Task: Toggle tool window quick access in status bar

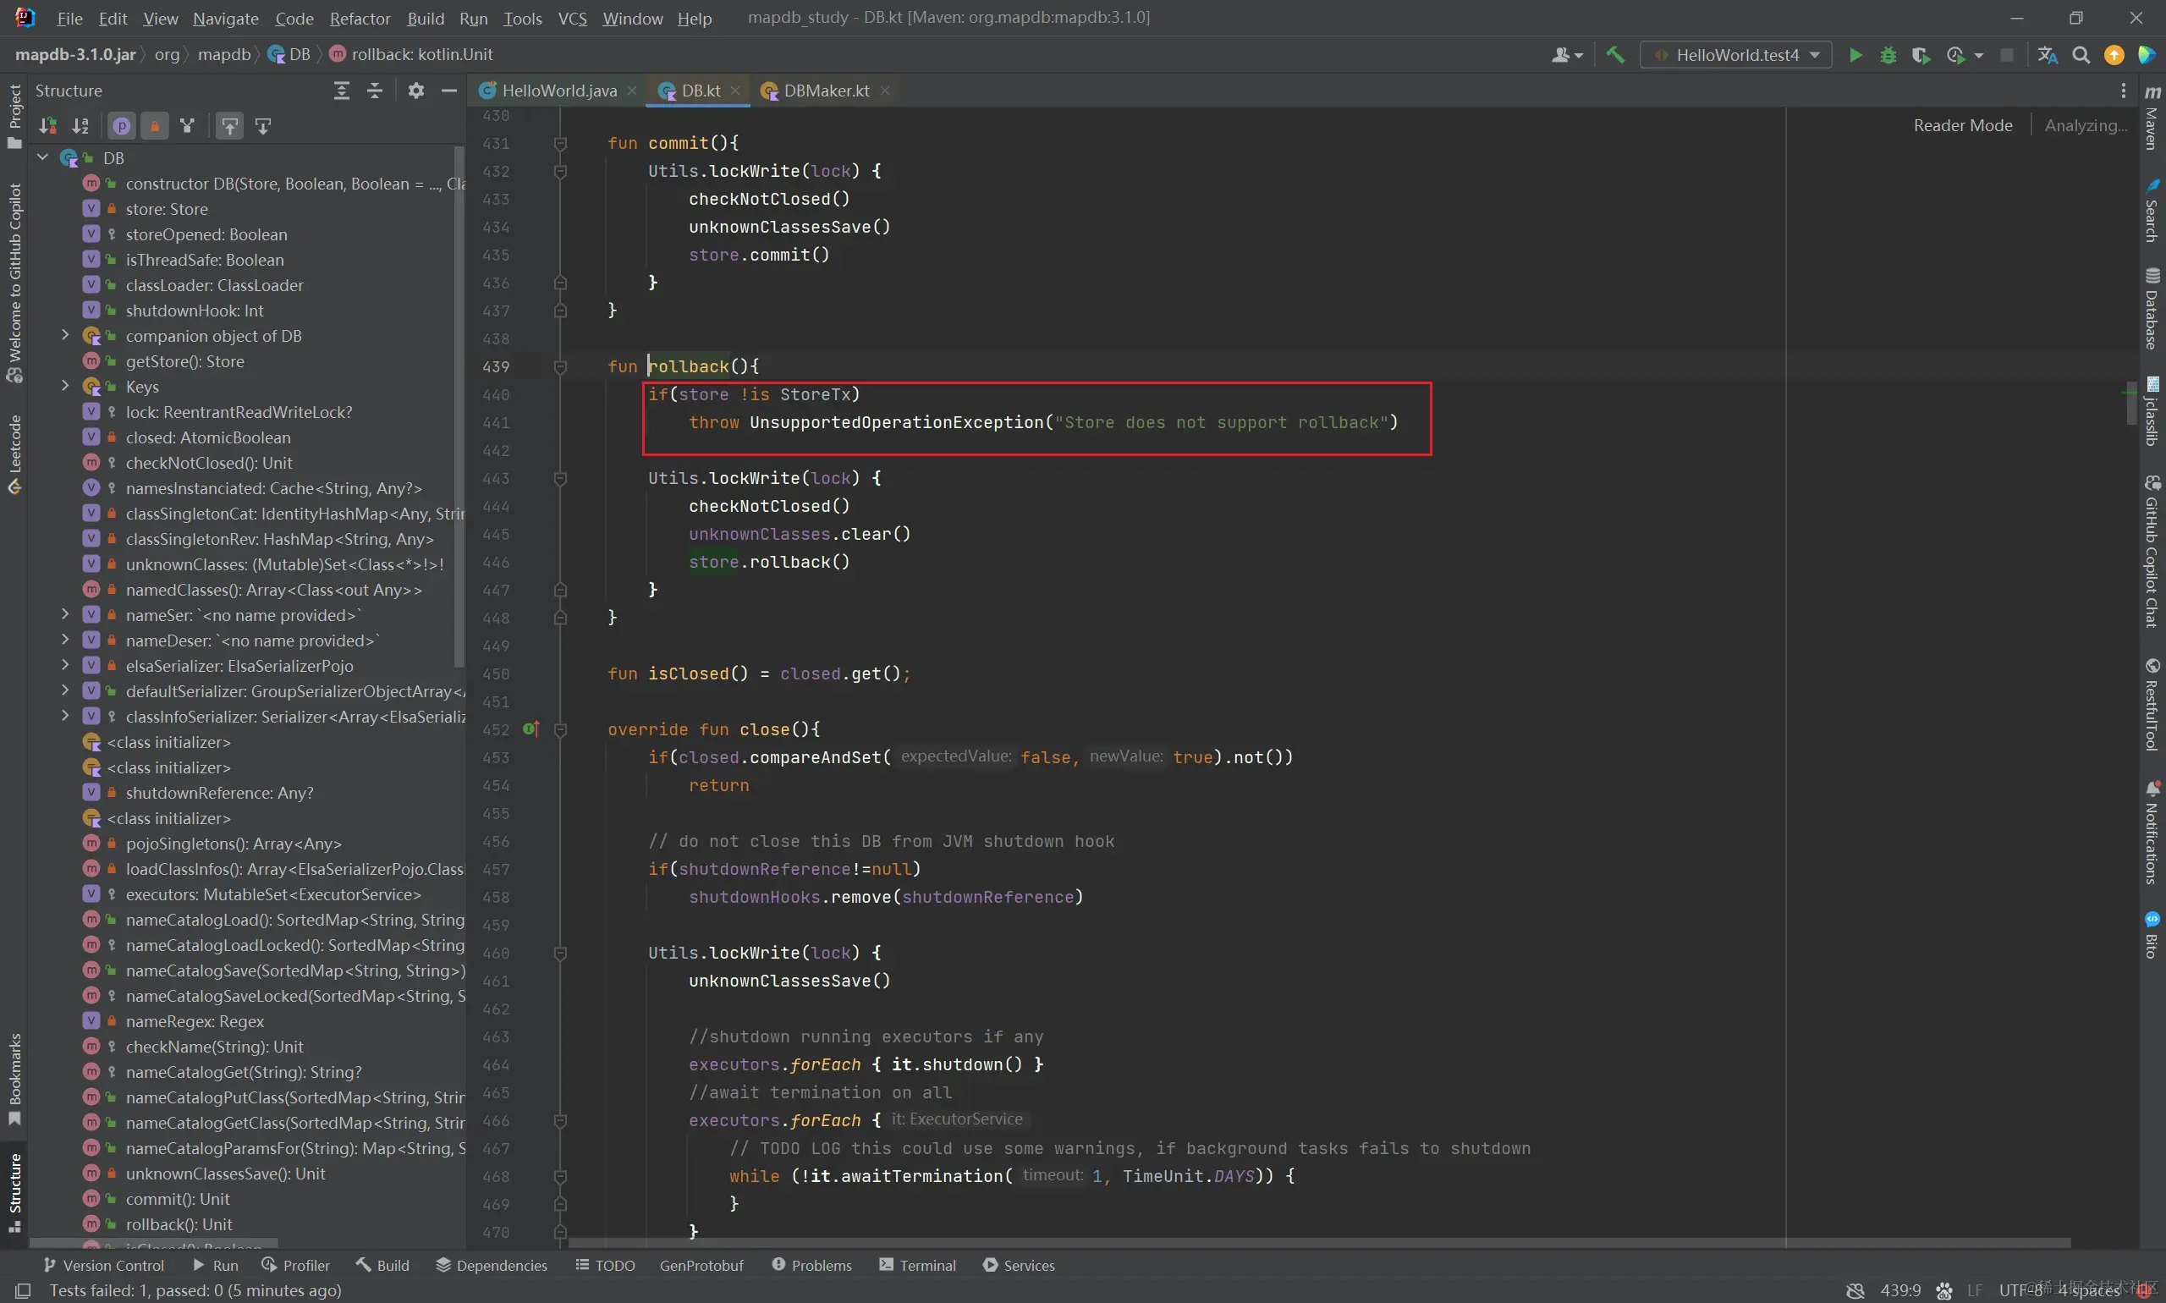Action: click(23, 1289)
